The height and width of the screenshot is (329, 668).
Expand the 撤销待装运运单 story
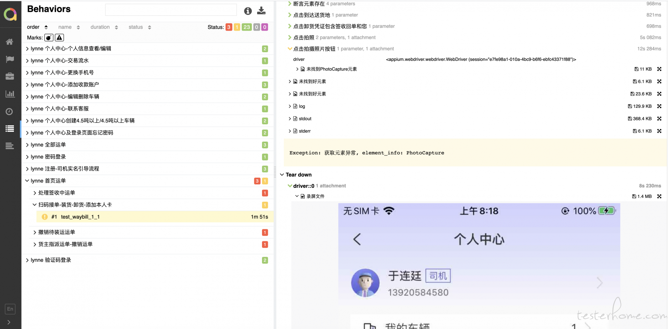coord(151,232)
